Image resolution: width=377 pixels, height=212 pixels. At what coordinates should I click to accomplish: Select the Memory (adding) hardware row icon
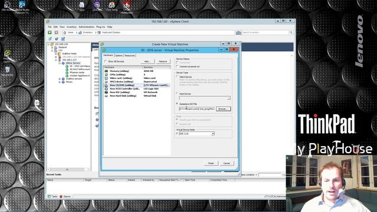(x=106, y=71)
